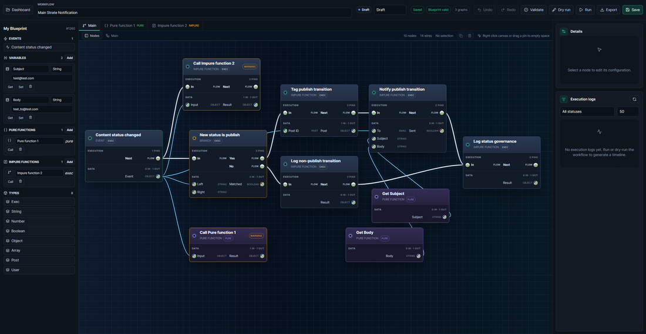Click the copy selection icon in canvas toolbar

tap(460, 36)
